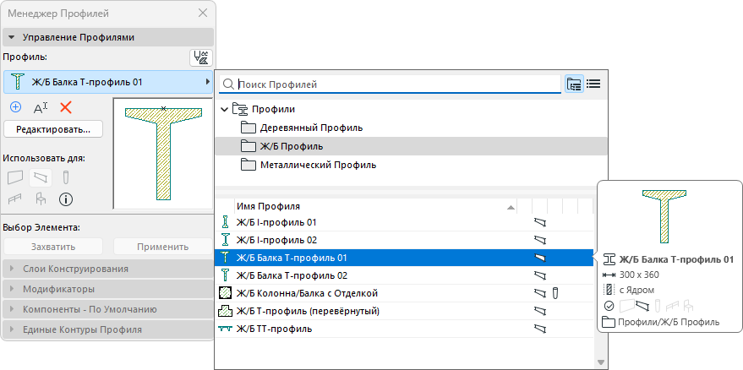The image size is (743, 370).
Task: Switch to folder tree view icon in popup
Action: pyautogui.click(x=574, y=84)
